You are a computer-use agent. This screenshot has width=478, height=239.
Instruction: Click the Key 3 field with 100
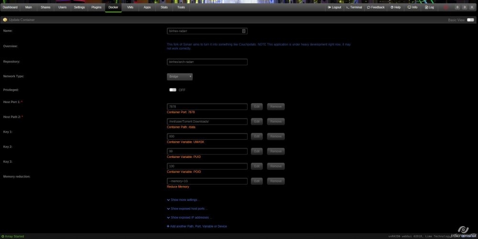click(207, 166)
